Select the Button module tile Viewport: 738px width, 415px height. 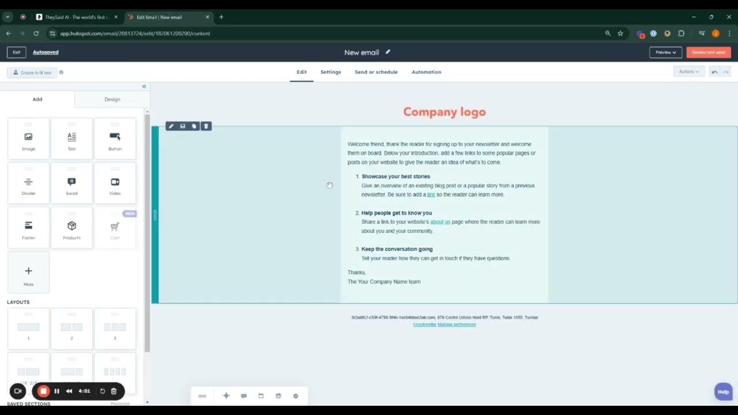pos(115,138)
